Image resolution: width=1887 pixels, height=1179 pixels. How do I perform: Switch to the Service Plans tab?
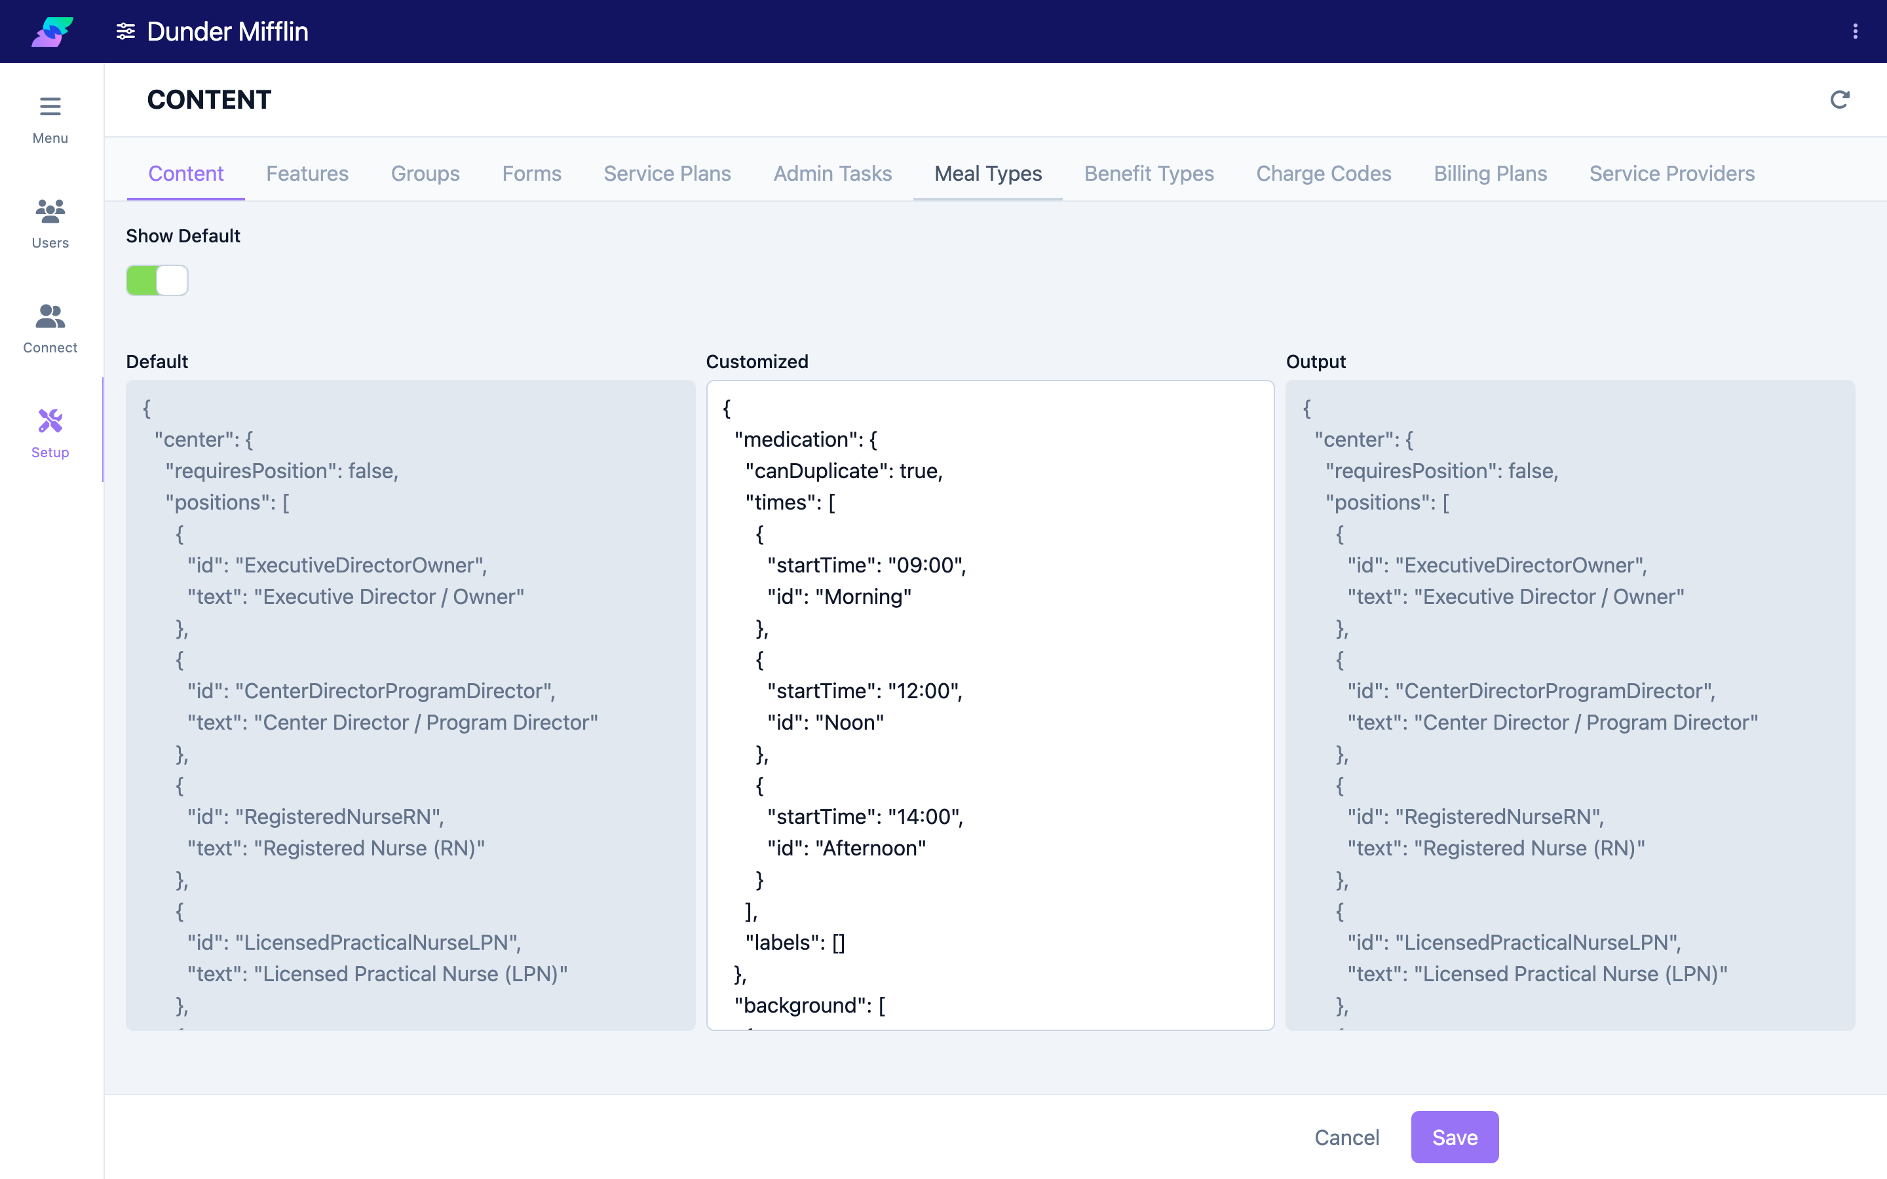click(668, 173)
